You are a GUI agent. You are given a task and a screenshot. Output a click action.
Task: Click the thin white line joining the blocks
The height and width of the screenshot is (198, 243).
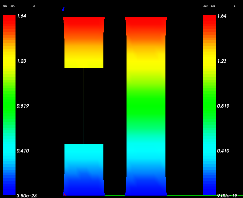pos(84,106)
